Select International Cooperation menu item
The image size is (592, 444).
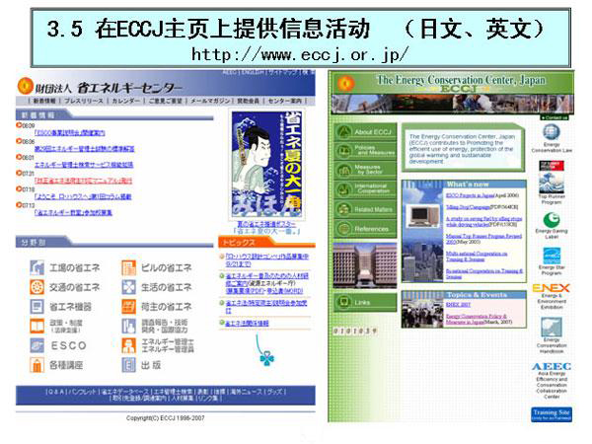[x=365, y=189]
